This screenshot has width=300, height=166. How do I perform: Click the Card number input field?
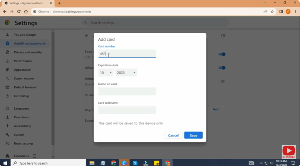click(127, 53)
